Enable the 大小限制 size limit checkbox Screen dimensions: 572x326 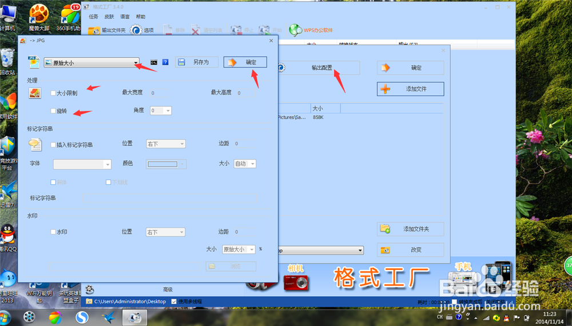53,93
